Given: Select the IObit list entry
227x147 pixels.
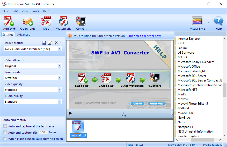Looking at the screenshot, I should [181, 43].
